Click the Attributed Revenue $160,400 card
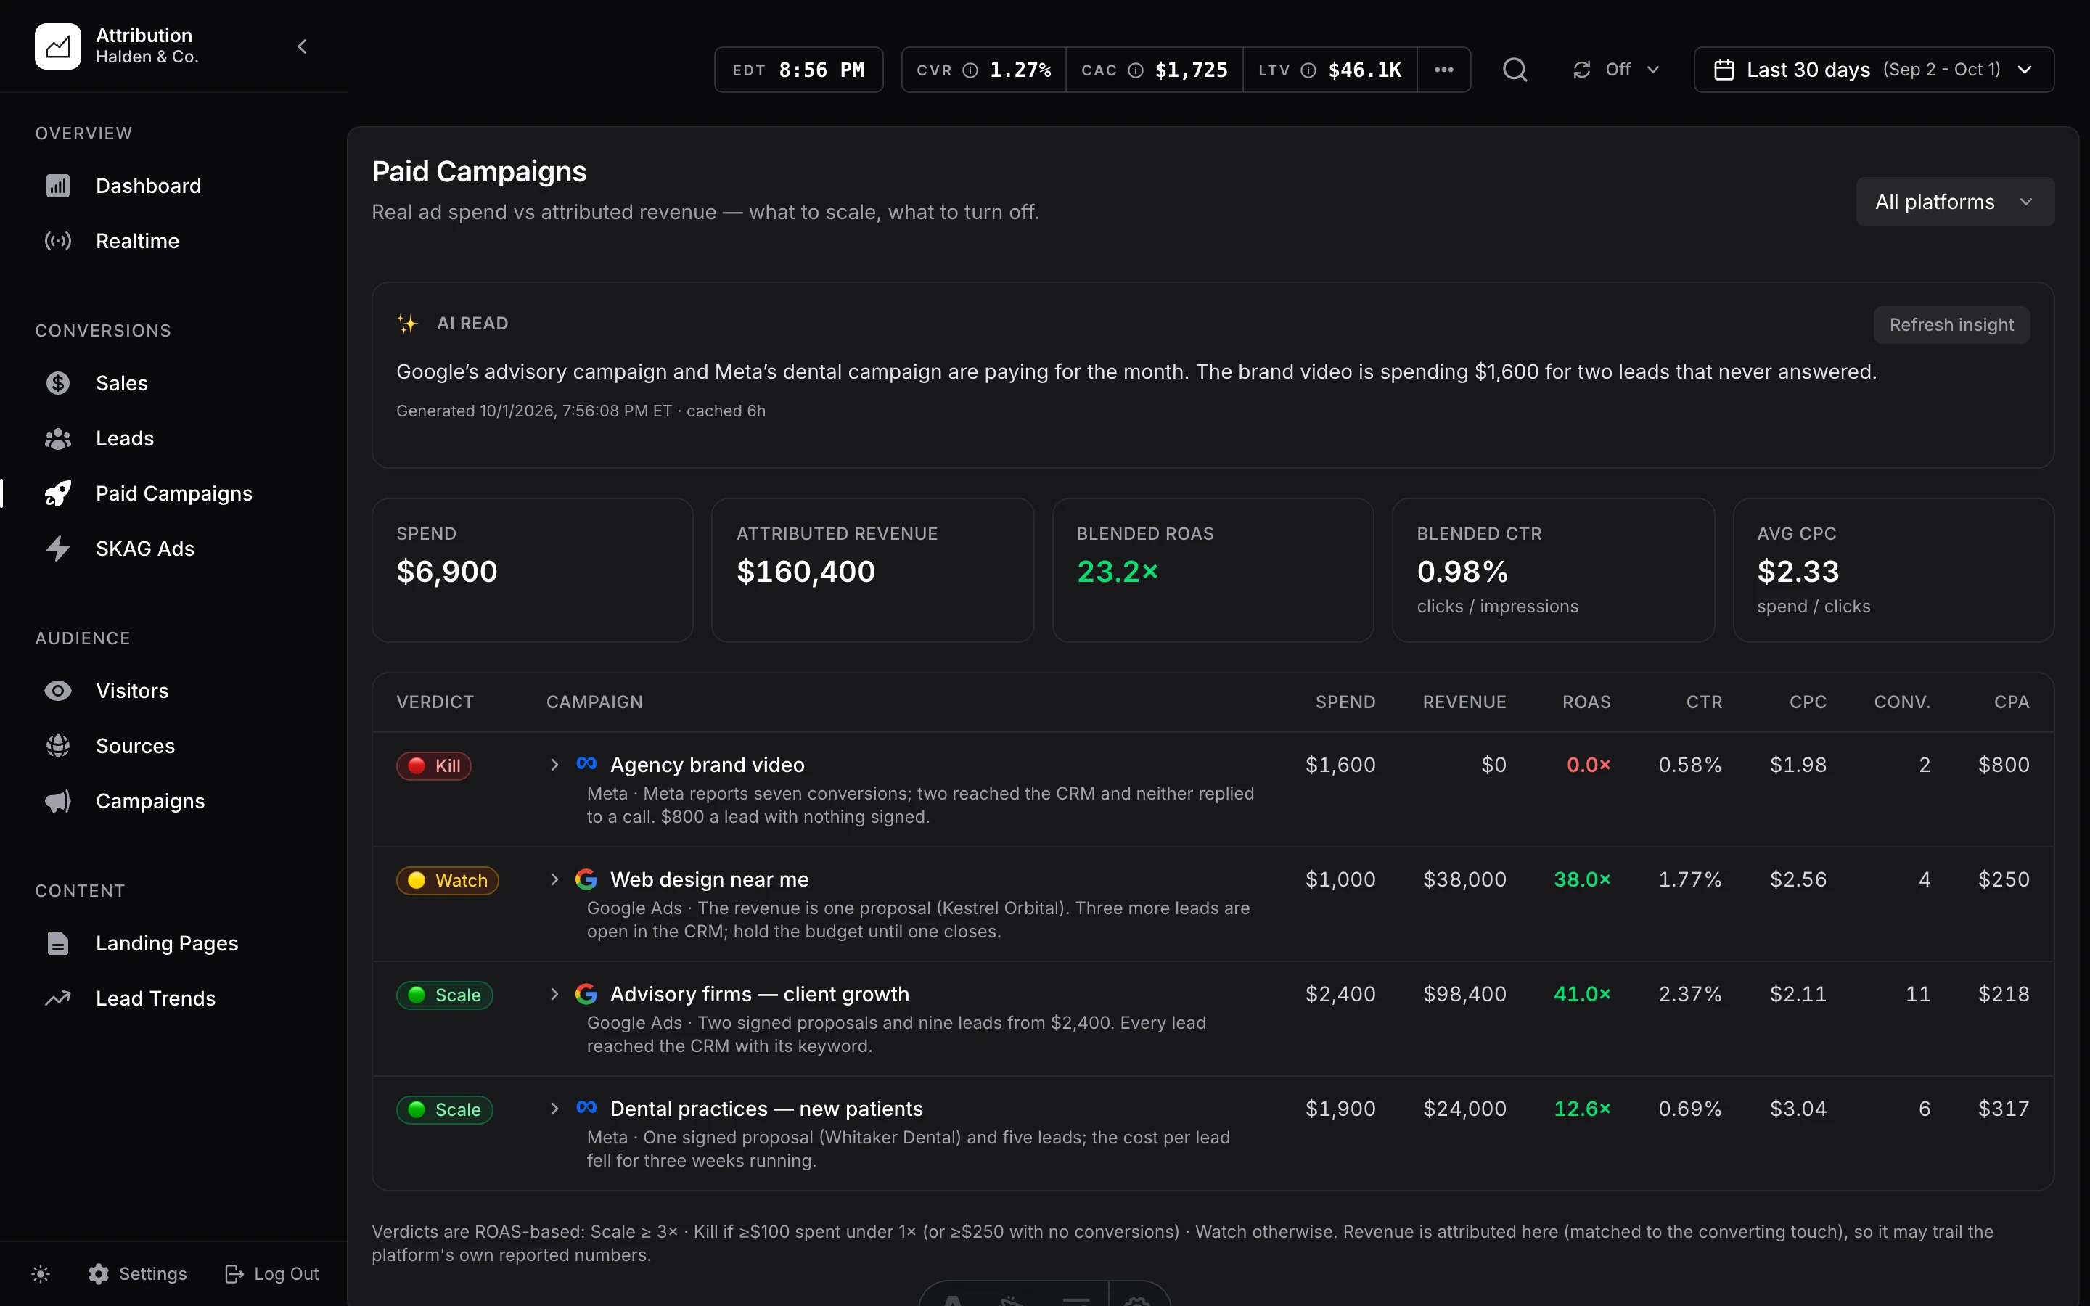 [x=872, y=570]
